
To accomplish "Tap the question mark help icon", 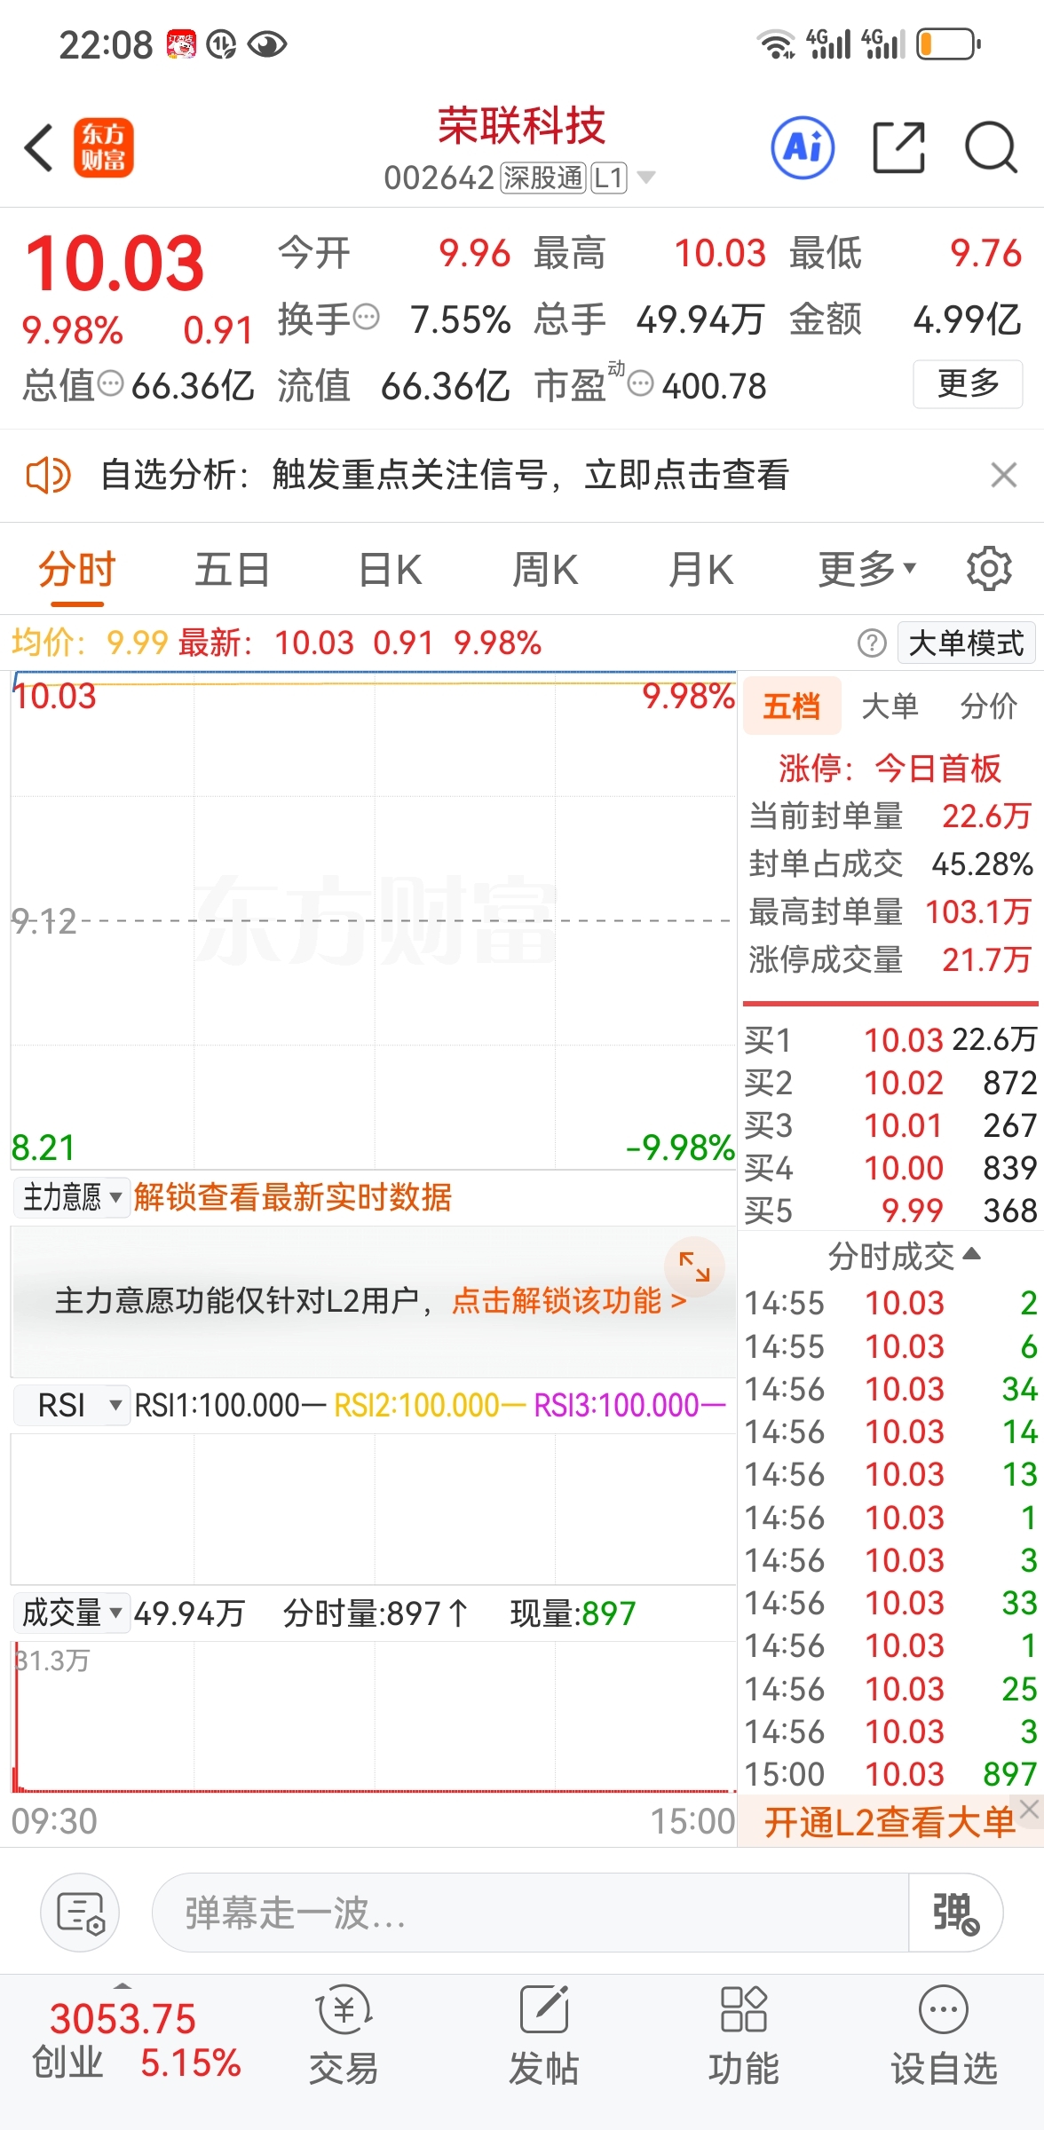I will (872, 643).
